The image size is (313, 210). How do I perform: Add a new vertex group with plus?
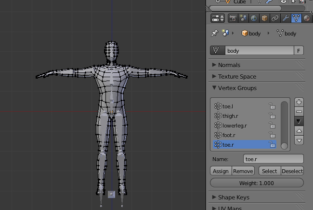[299, 102]
